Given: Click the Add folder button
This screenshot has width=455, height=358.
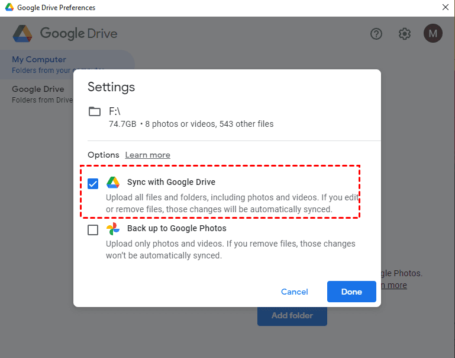Looking at the screenshot, I should (x=292, y=315).
